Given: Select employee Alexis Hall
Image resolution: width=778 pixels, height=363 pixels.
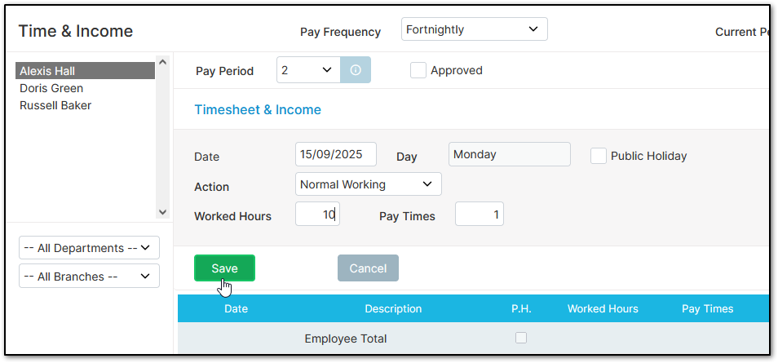Looking at the screenshot, I should (47, 71).
